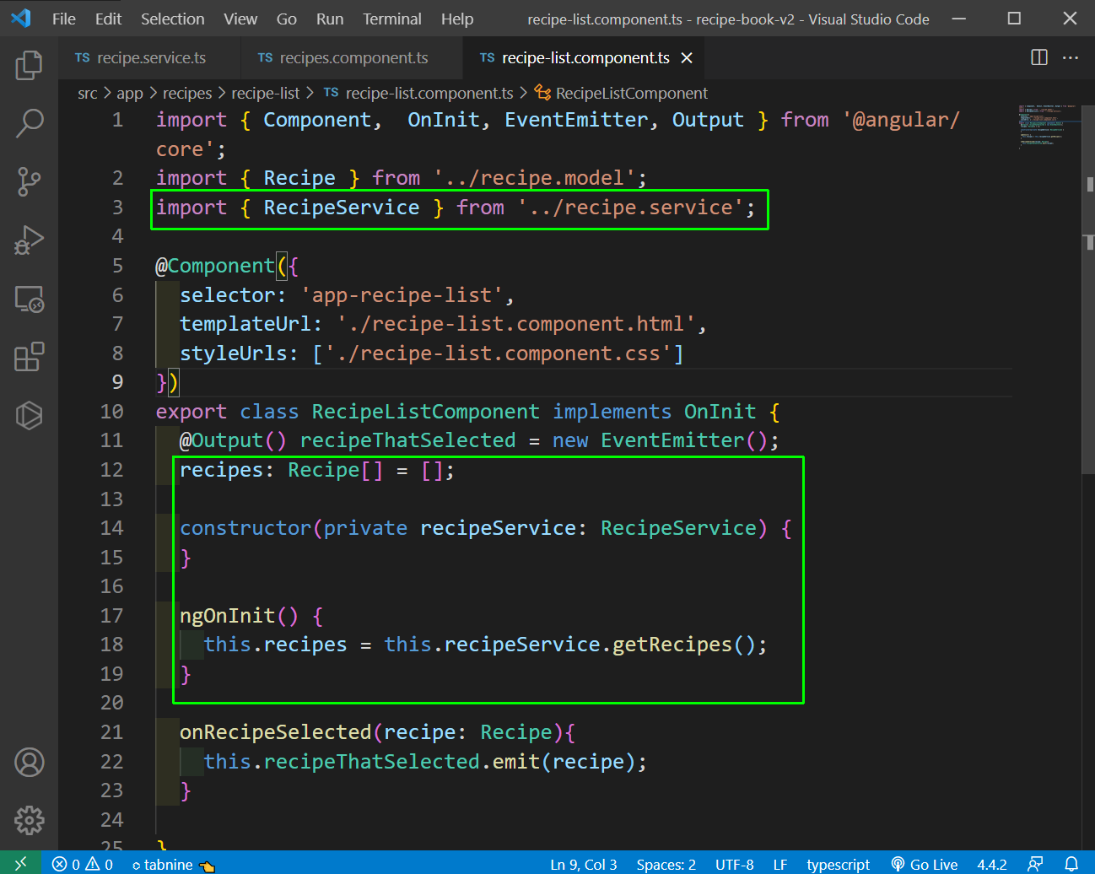Select the recipe-list.component.ts tab
This screenshot has width=1095, height=874.
click(x=585, y=57)
